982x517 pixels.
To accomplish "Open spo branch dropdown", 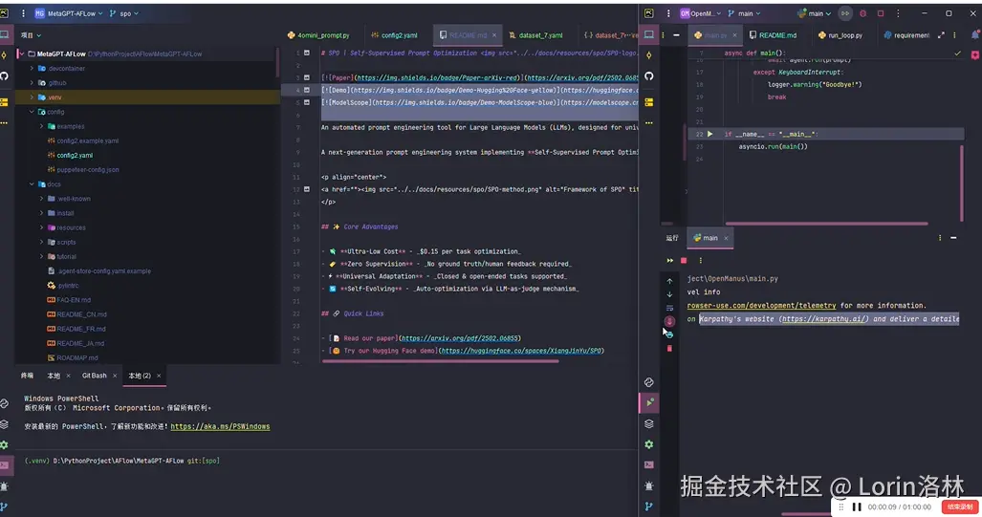I will [x=124, y=13].
